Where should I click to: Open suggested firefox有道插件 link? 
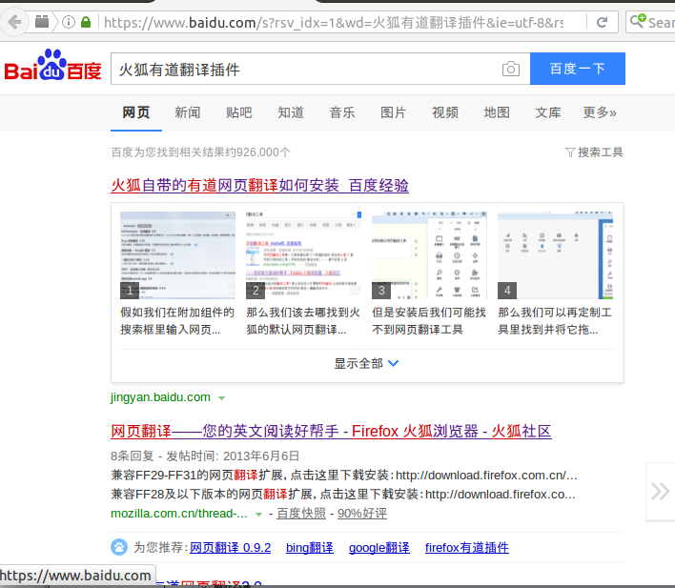[x=466, y=548]
